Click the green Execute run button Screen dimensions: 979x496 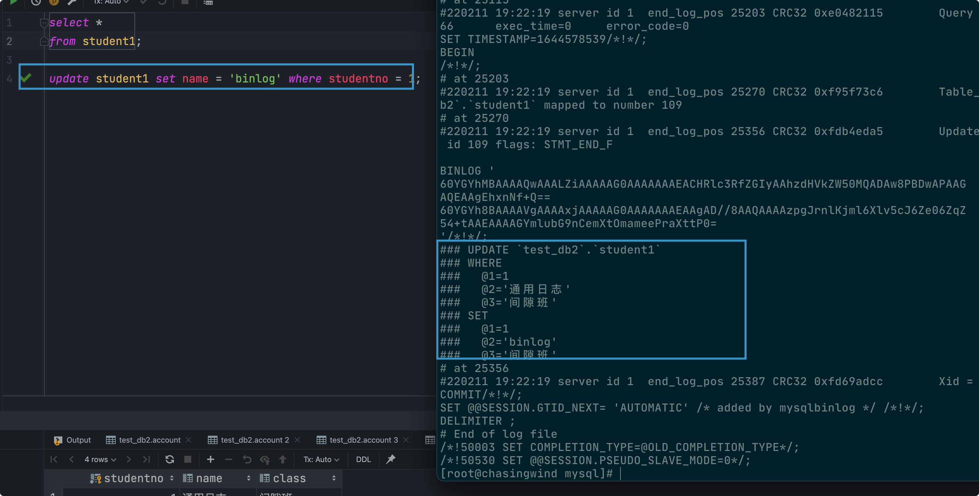[13, 2]
